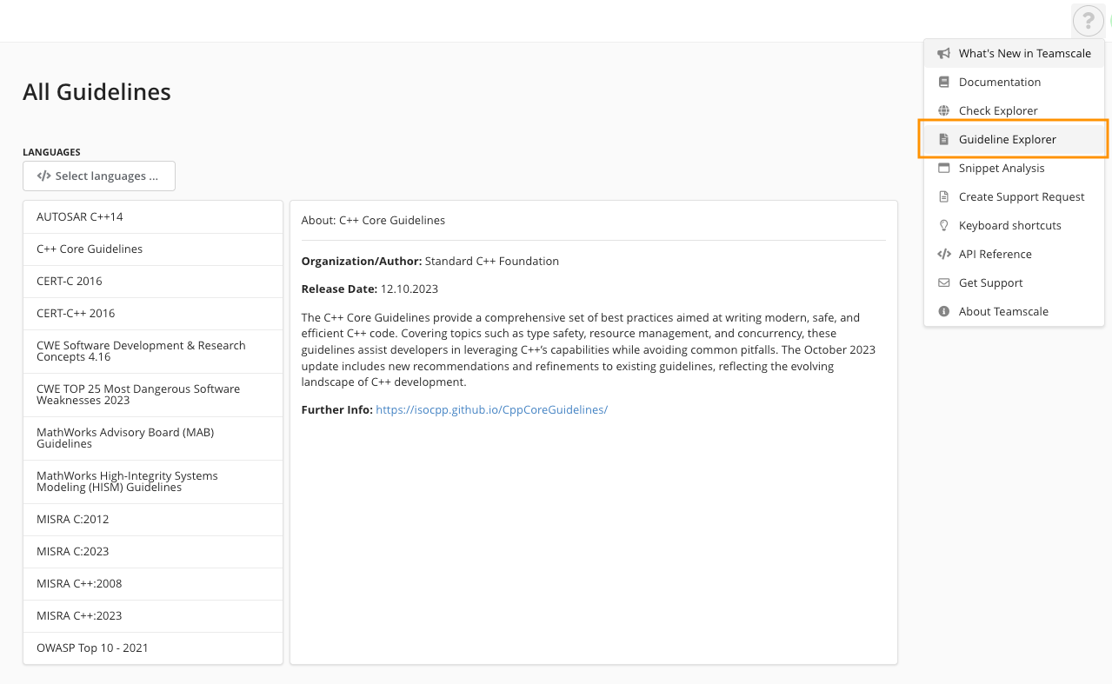Screen dimensions: 1112x684
Task: Select CERT-C 2016 guideline
Action: (153, 282)
